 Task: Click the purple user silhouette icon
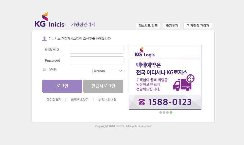pyautogui.click(x=44, y=39)
